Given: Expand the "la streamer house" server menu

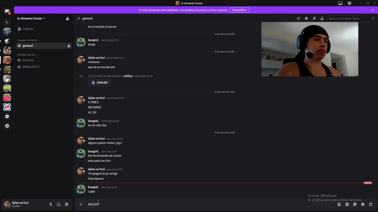Looking at the screenshot, I should [31, 18].
